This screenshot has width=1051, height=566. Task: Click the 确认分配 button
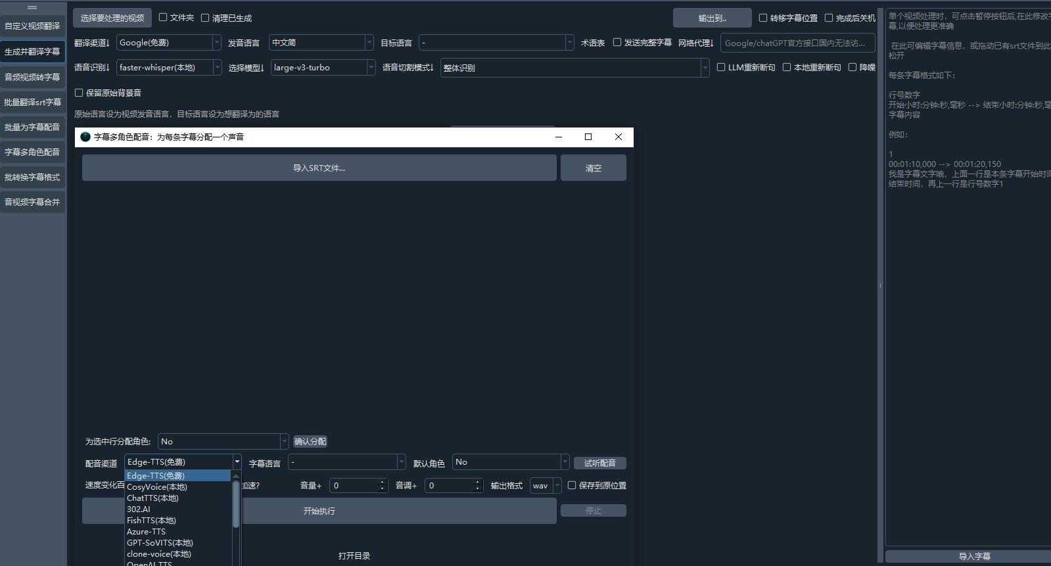pyautogui.click(x=310, y=442)
